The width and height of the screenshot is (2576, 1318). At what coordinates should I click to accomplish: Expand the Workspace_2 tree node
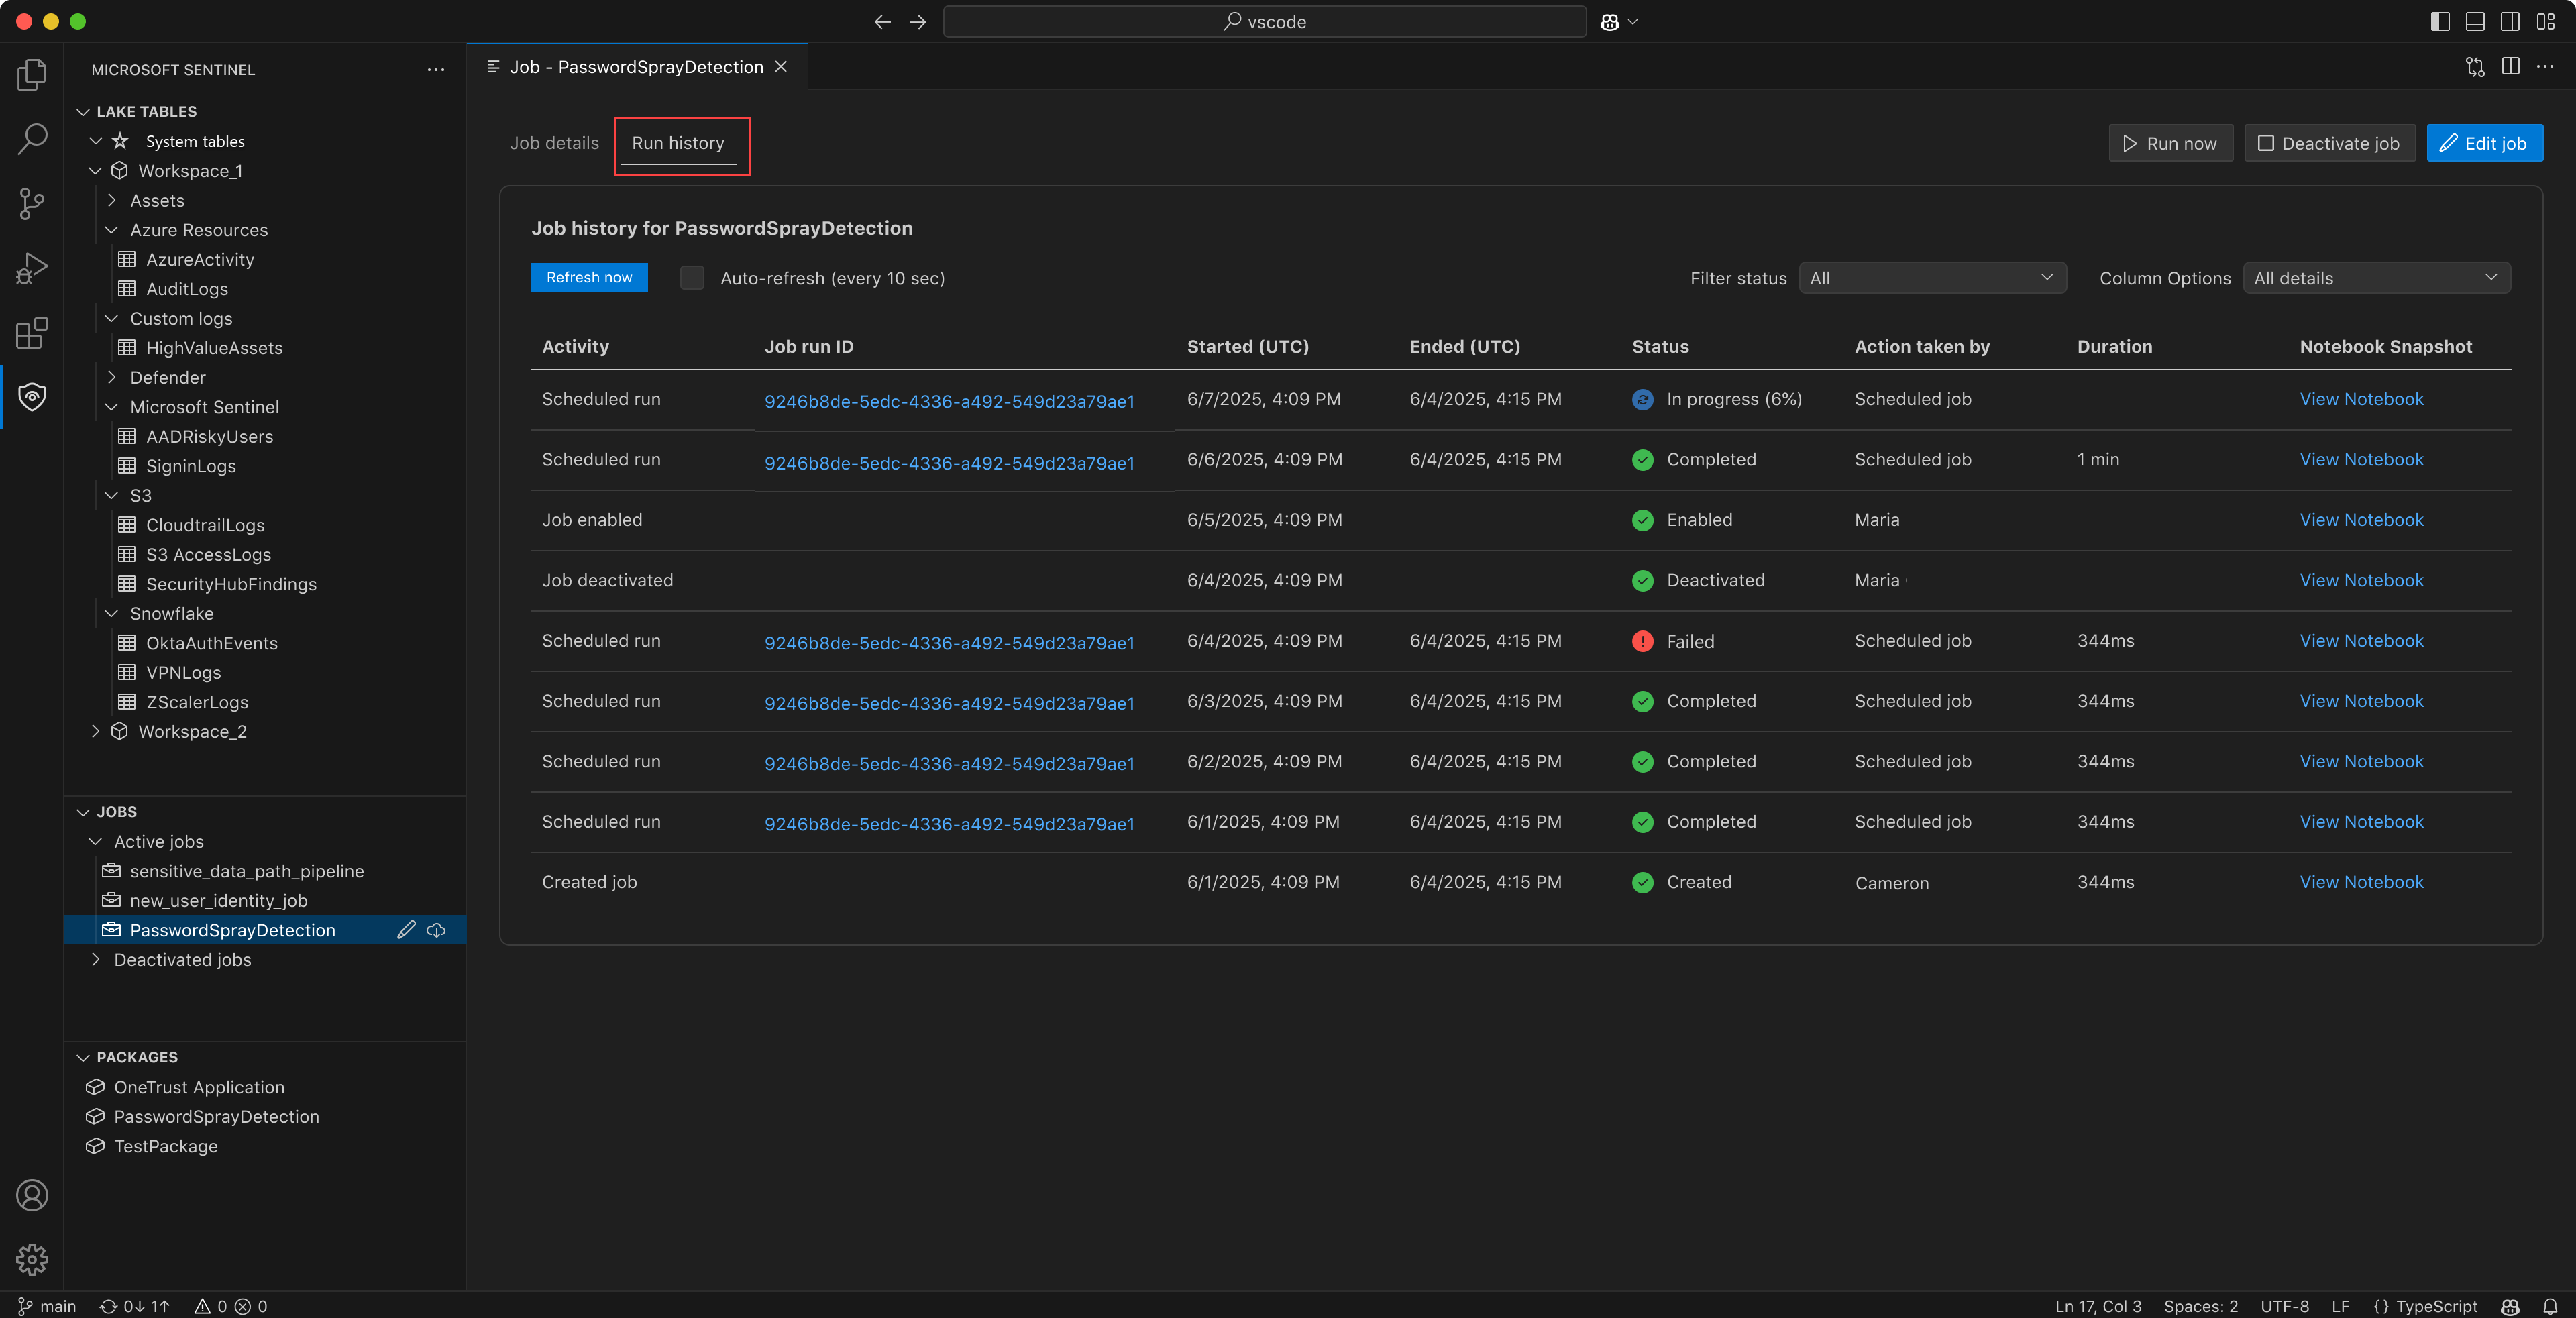click(96, 731)
